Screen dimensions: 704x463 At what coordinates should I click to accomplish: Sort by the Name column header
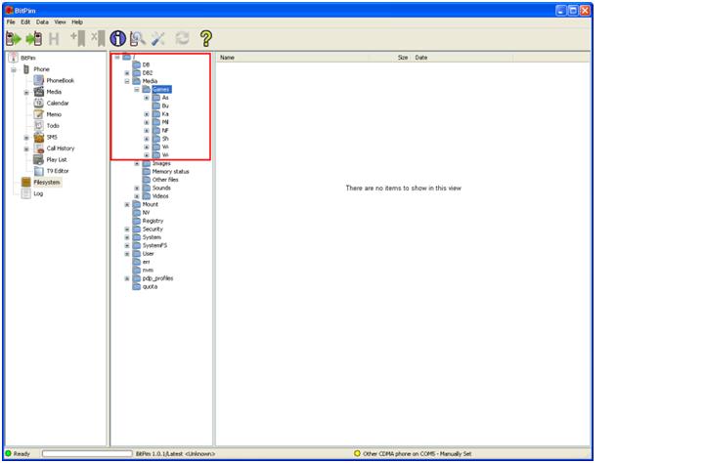291,58
